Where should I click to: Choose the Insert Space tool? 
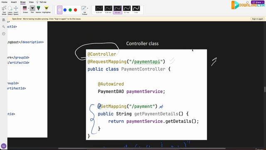coord(16,10)
